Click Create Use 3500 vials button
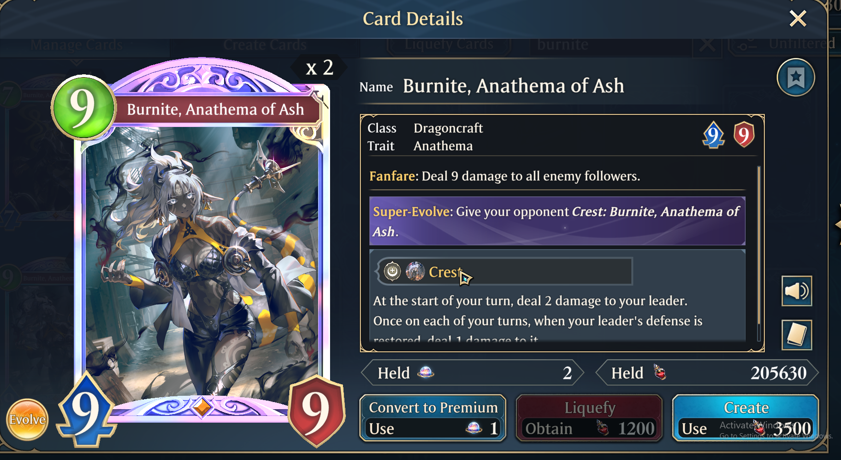This screenshot has width=841, height=460. [746, 418]
